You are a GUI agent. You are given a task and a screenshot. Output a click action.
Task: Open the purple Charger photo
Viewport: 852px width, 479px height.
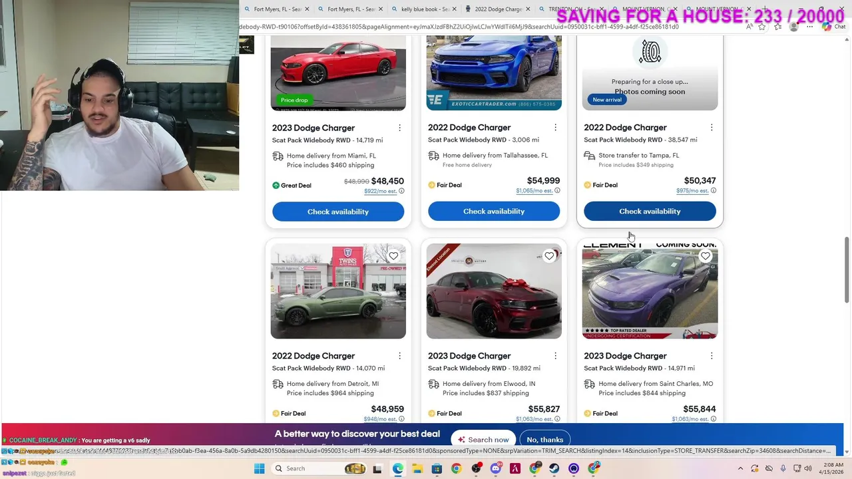pos(650,291)
